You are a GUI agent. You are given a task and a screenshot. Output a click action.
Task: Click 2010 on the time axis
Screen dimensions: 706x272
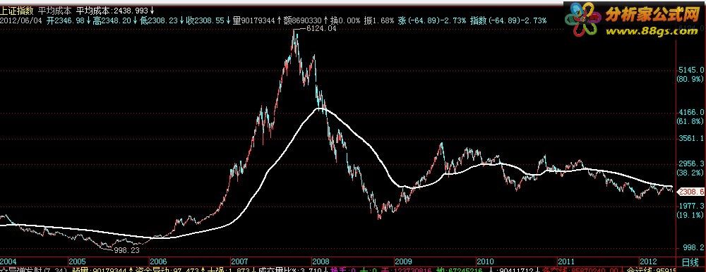click(x=486, y=261)
